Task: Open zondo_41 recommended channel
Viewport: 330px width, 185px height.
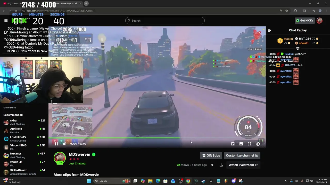Action: (24, 164)
